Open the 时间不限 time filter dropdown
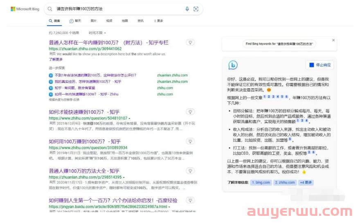The height and width of the screenshot is (224, 360). tap(97, 33)
